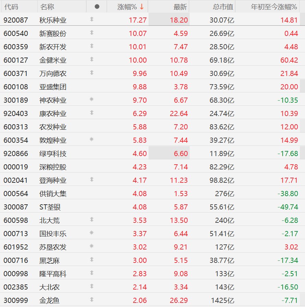
Task: Select stock name 金健米业
Action: click(x=53, y=60)
